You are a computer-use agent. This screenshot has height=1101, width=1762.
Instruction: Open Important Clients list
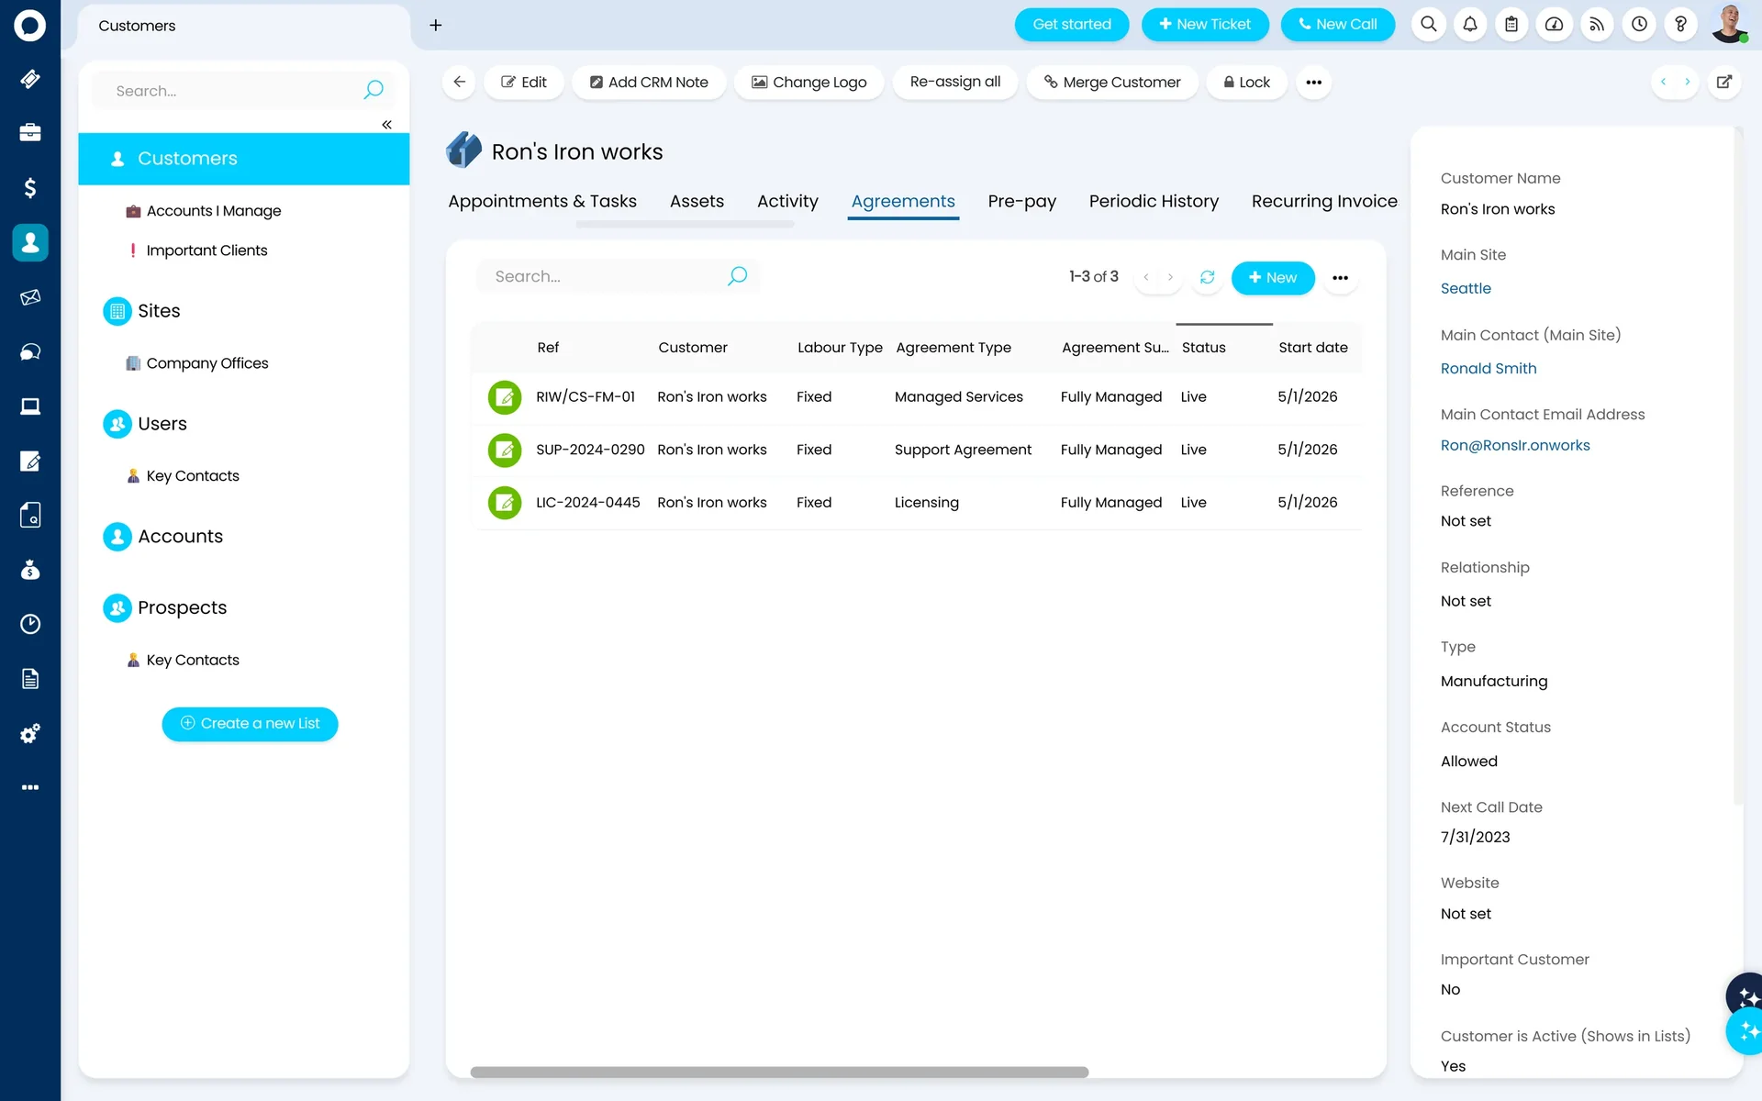[x=206, y=250]
